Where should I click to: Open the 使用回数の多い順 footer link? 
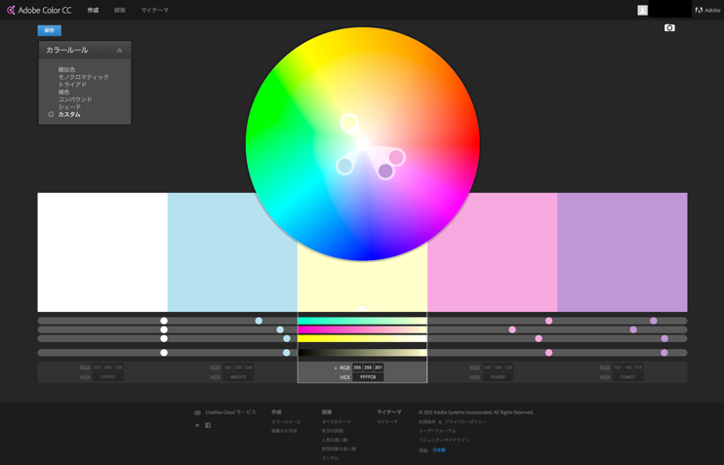coord(339,448)
